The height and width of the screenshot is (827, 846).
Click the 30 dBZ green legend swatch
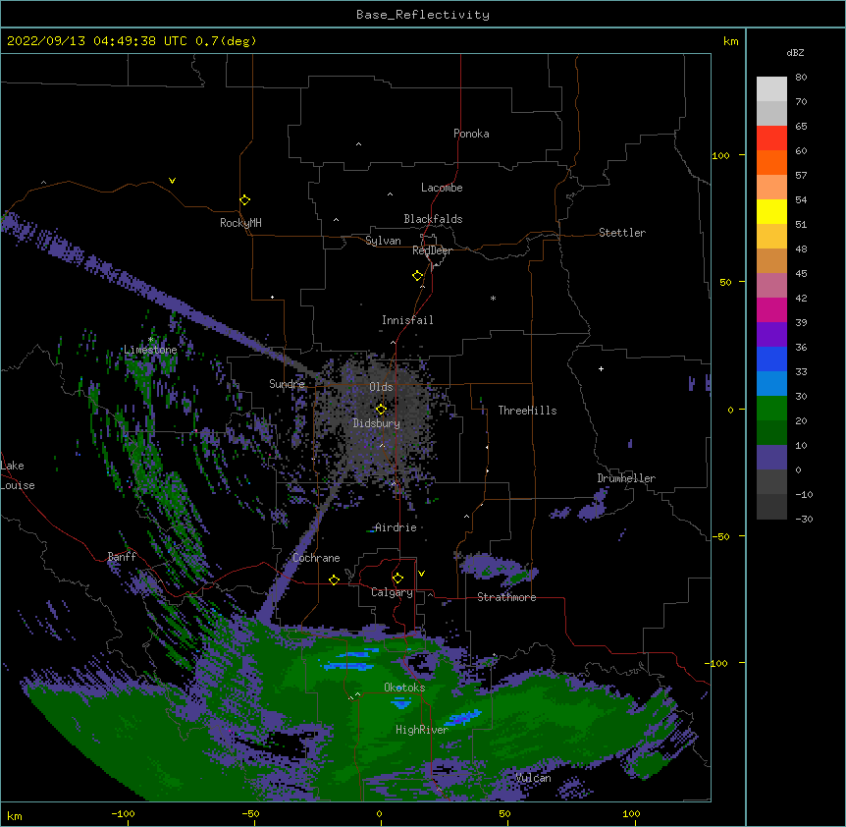click(771, 409)
